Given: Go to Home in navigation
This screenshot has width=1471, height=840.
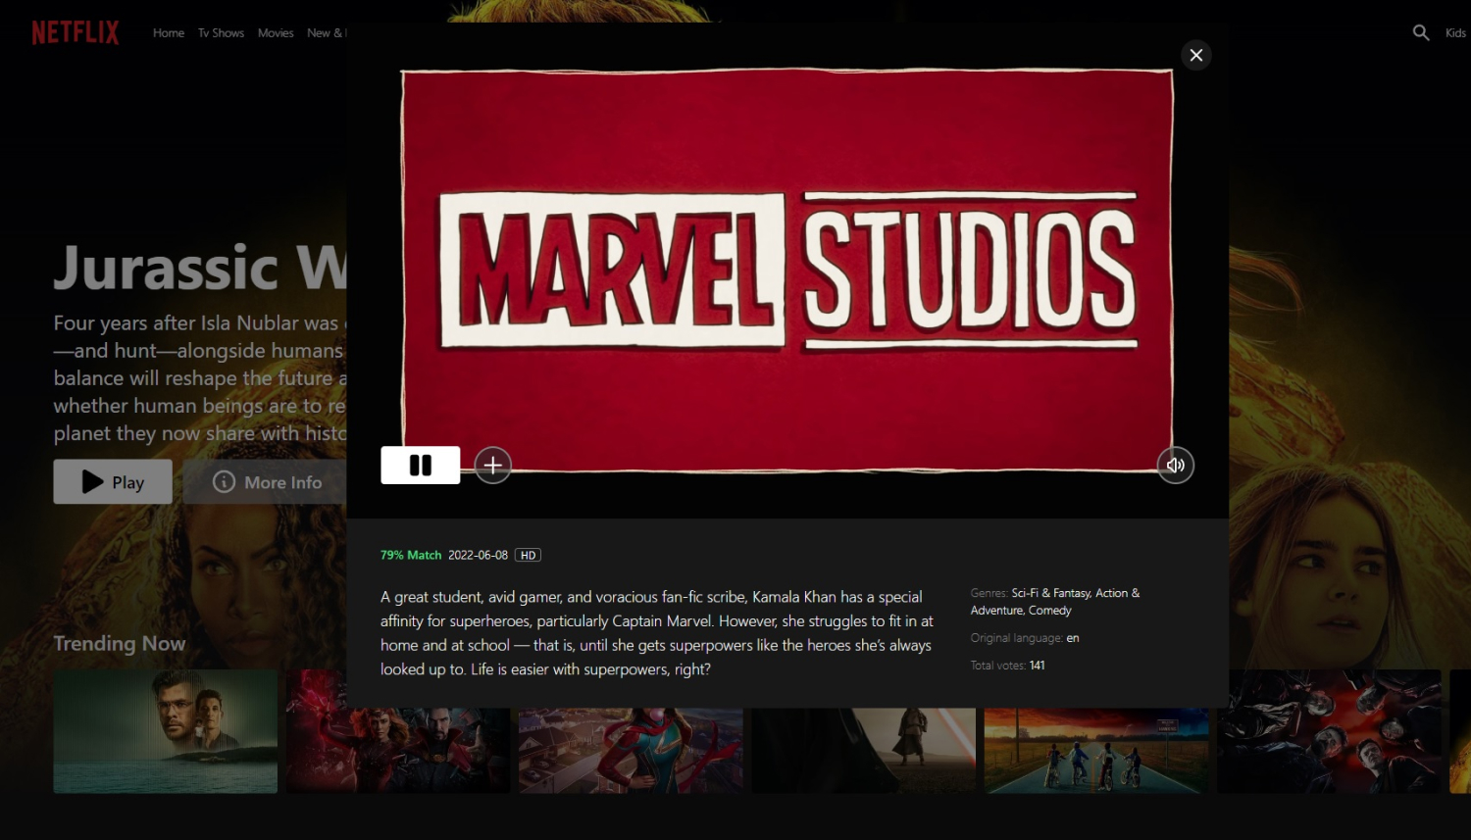Looking at the screenshot, I should [169, 33].
